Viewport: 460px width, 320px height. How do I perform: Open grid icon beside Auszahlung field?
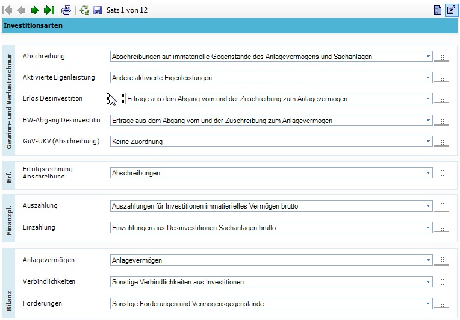[x=441, y=206]
